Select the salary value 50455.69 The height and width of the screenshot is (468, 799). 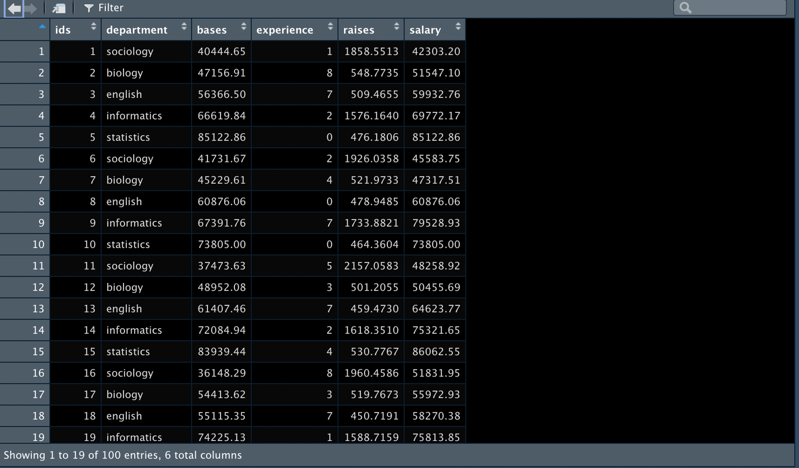point(436,288)
